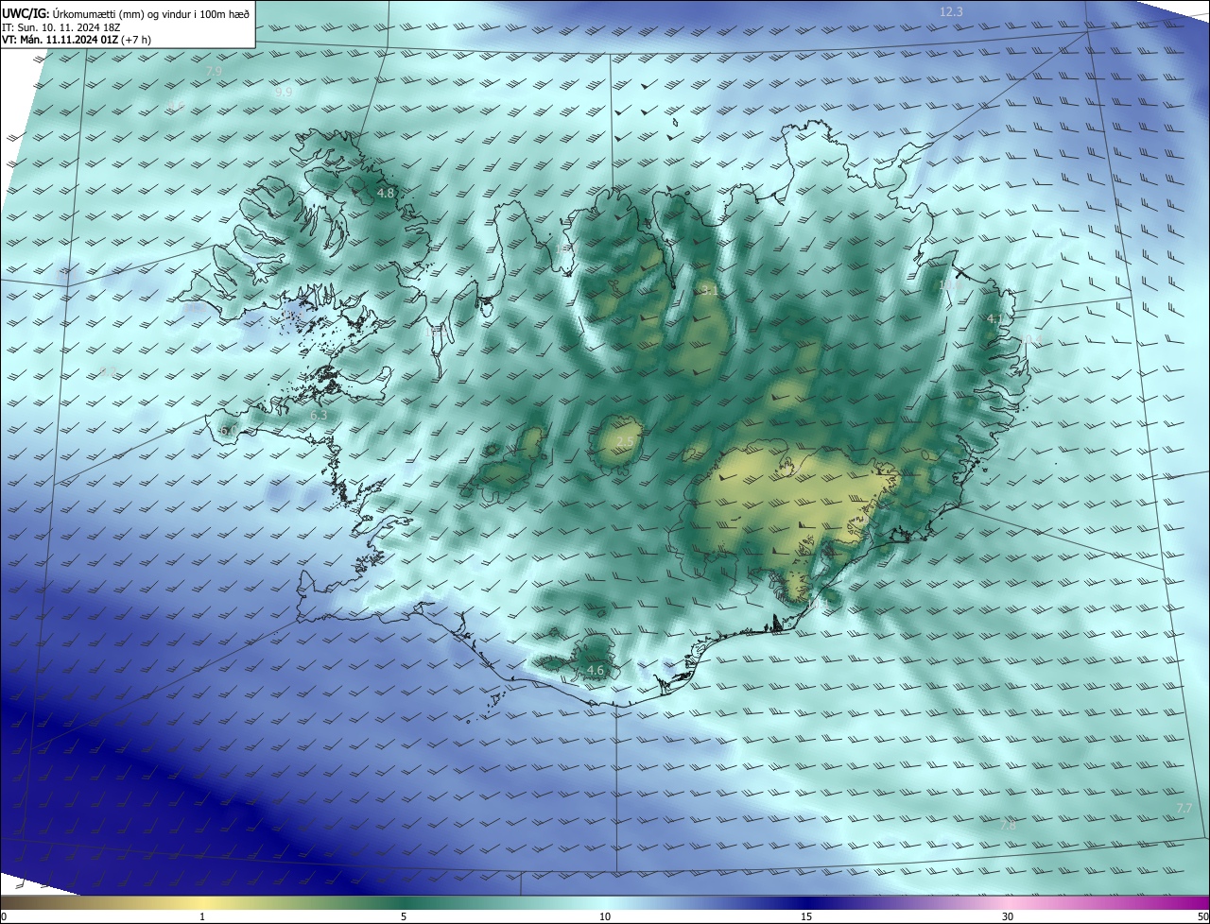Click the color scale tick labeled 10

605,916
